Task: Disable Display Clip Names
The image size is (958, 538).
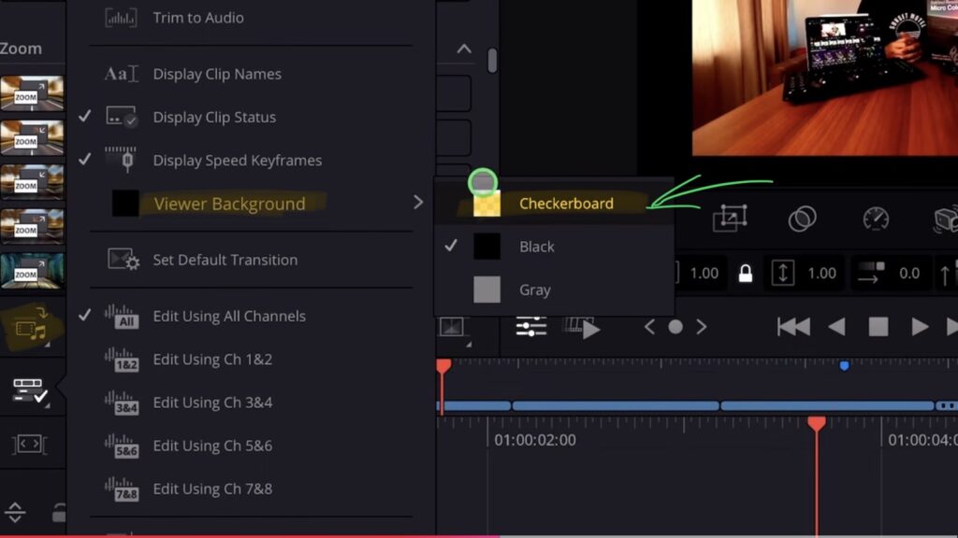Action: [216, 74]
